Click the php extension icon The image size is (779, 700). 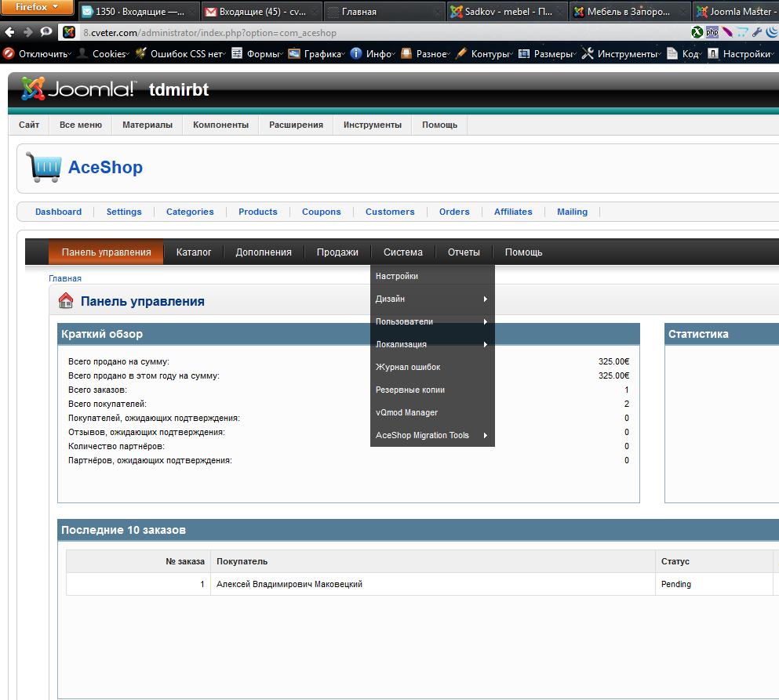click(x=712, y=32)
